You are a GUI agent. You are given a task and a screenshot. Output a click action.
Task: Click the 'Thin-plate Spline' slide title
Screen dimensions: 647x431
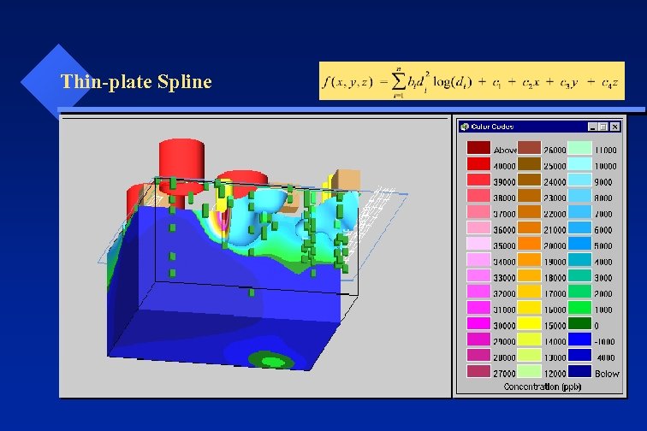click(x=136, y=81)
